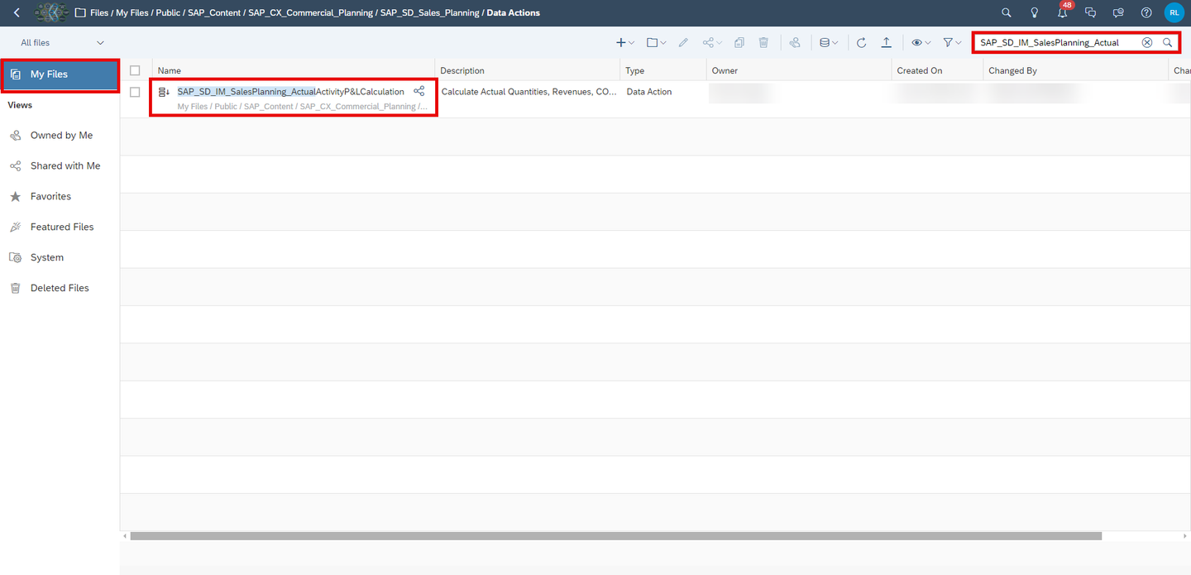This screenshot has height=575, width=1191.
Task: Click description cell Calculate Actual Quantities, Revenues
Action: pos(529,92)
